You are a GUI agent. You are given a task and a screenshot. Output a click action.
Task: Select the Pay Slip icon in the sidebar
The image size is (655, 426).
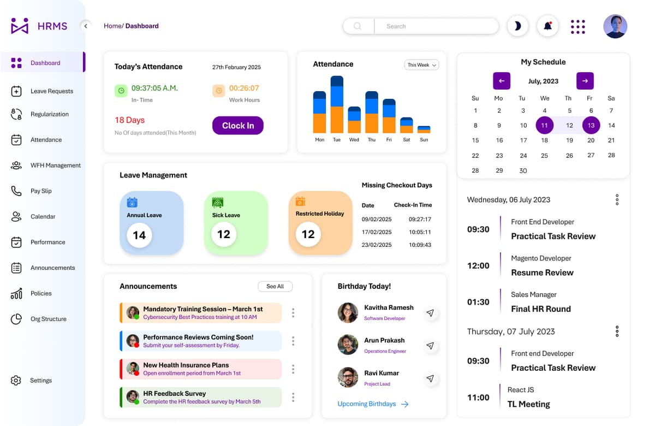[x=15, y=191]
